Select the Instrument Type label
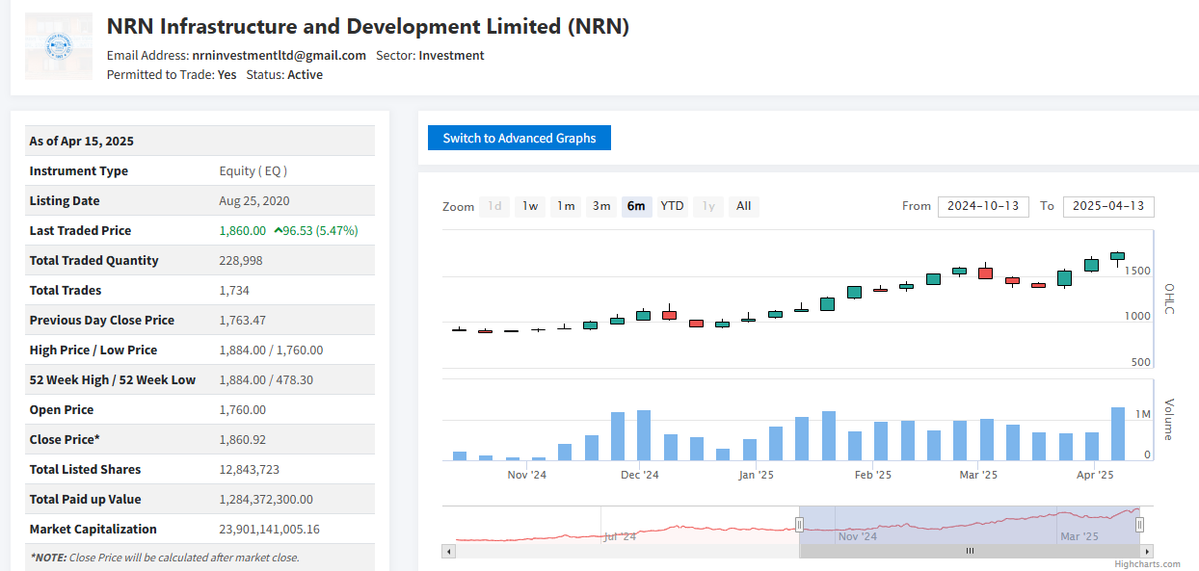Image resolution: width=1199 pixels, height=571 pixels. (x=79, y=170)
